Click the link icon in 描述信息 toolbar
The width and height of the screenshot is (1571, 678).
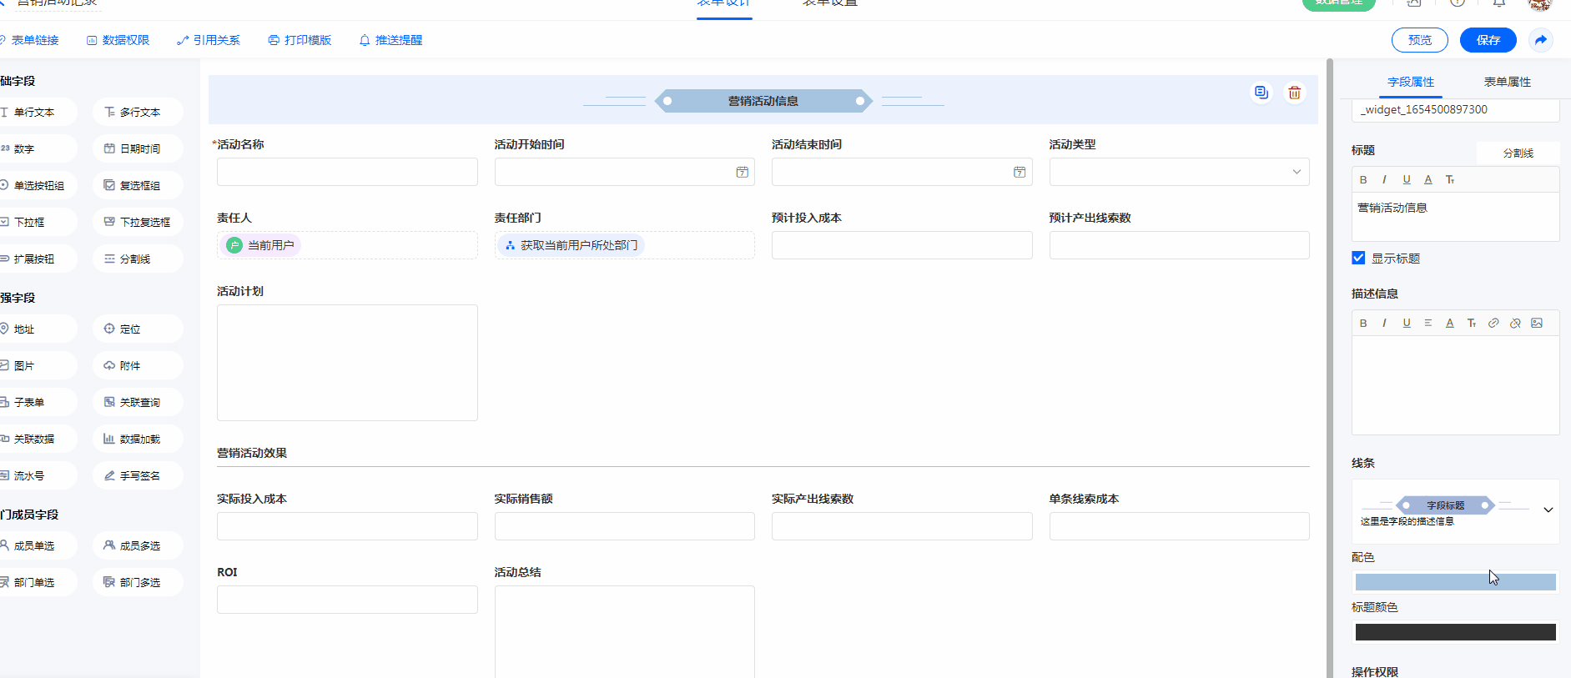[x=1493, y=323]
